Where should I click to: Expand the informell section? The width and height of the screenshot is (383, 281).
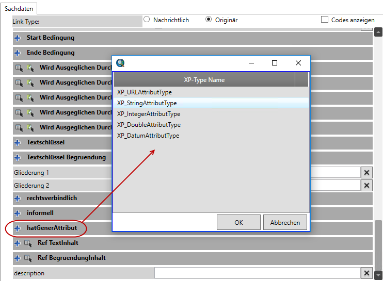(18, 213)
